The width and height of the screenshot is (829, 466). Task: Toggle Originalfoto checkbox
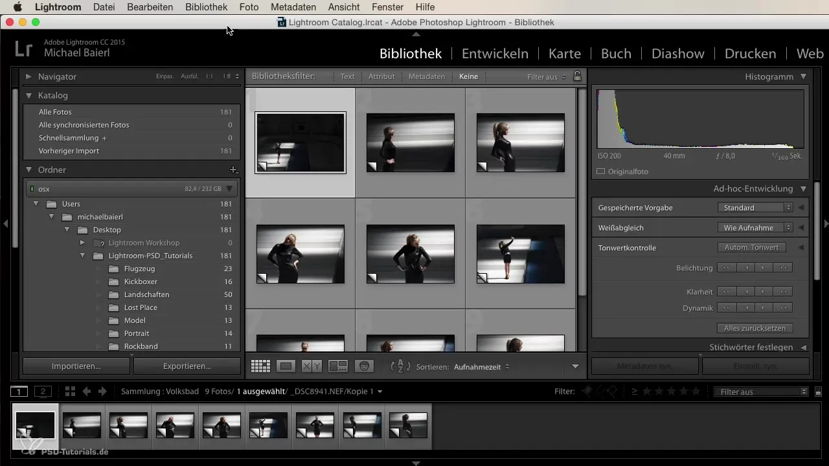[601, 172]
